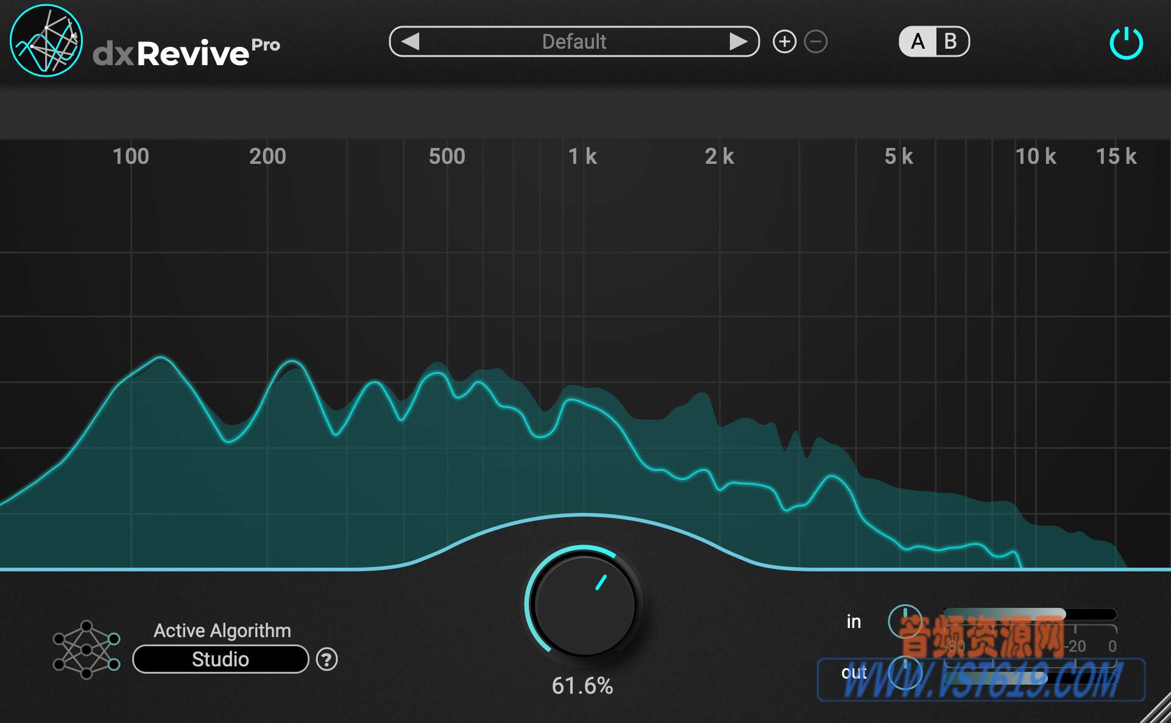Delete current preset with the minus icon

[x=816, y=41]
